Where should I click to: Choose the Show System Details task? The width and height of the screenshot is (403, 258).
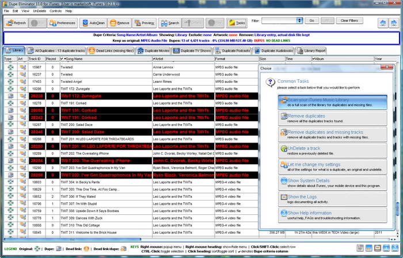[333, 183]
